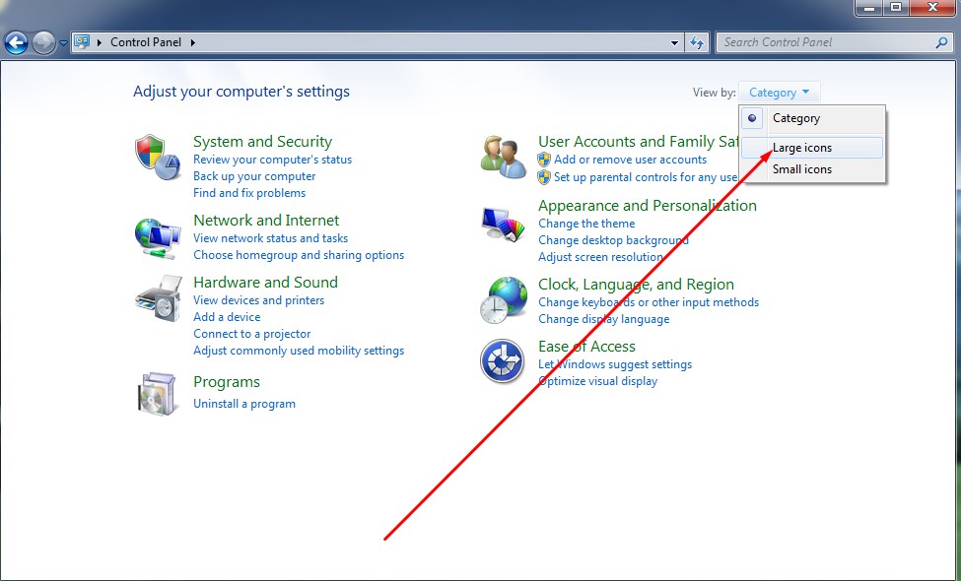Maximize the Control Panel window
Viewport: 961px width, 581px height.
coord(896,8)
